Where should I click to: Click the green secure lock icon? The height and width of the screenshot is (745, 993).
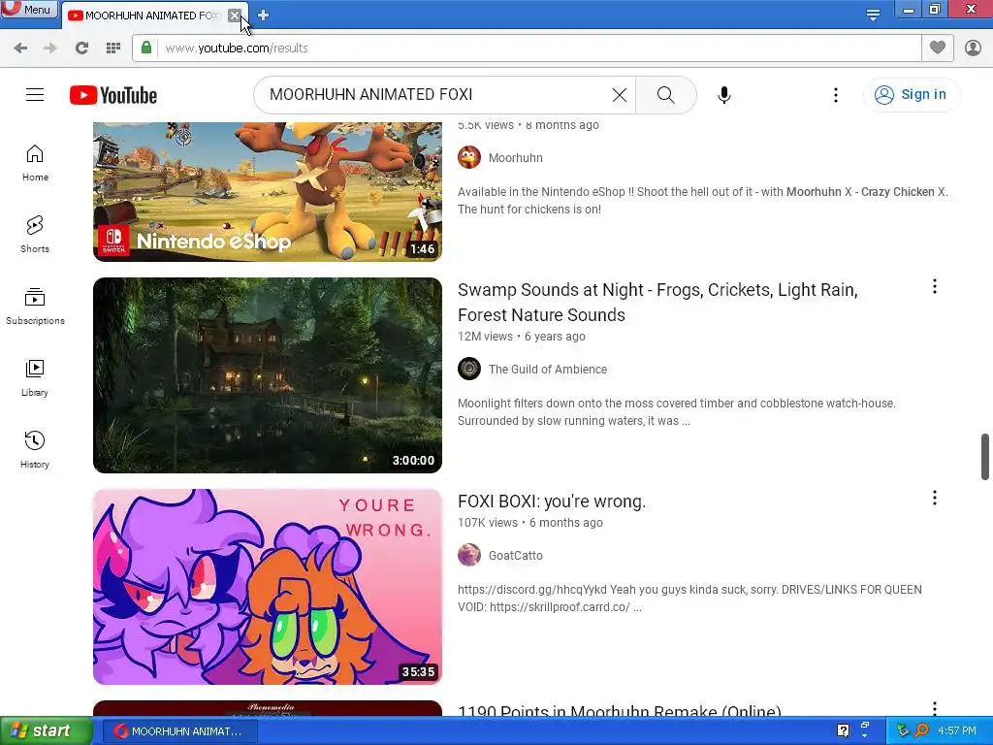point(146,48)
